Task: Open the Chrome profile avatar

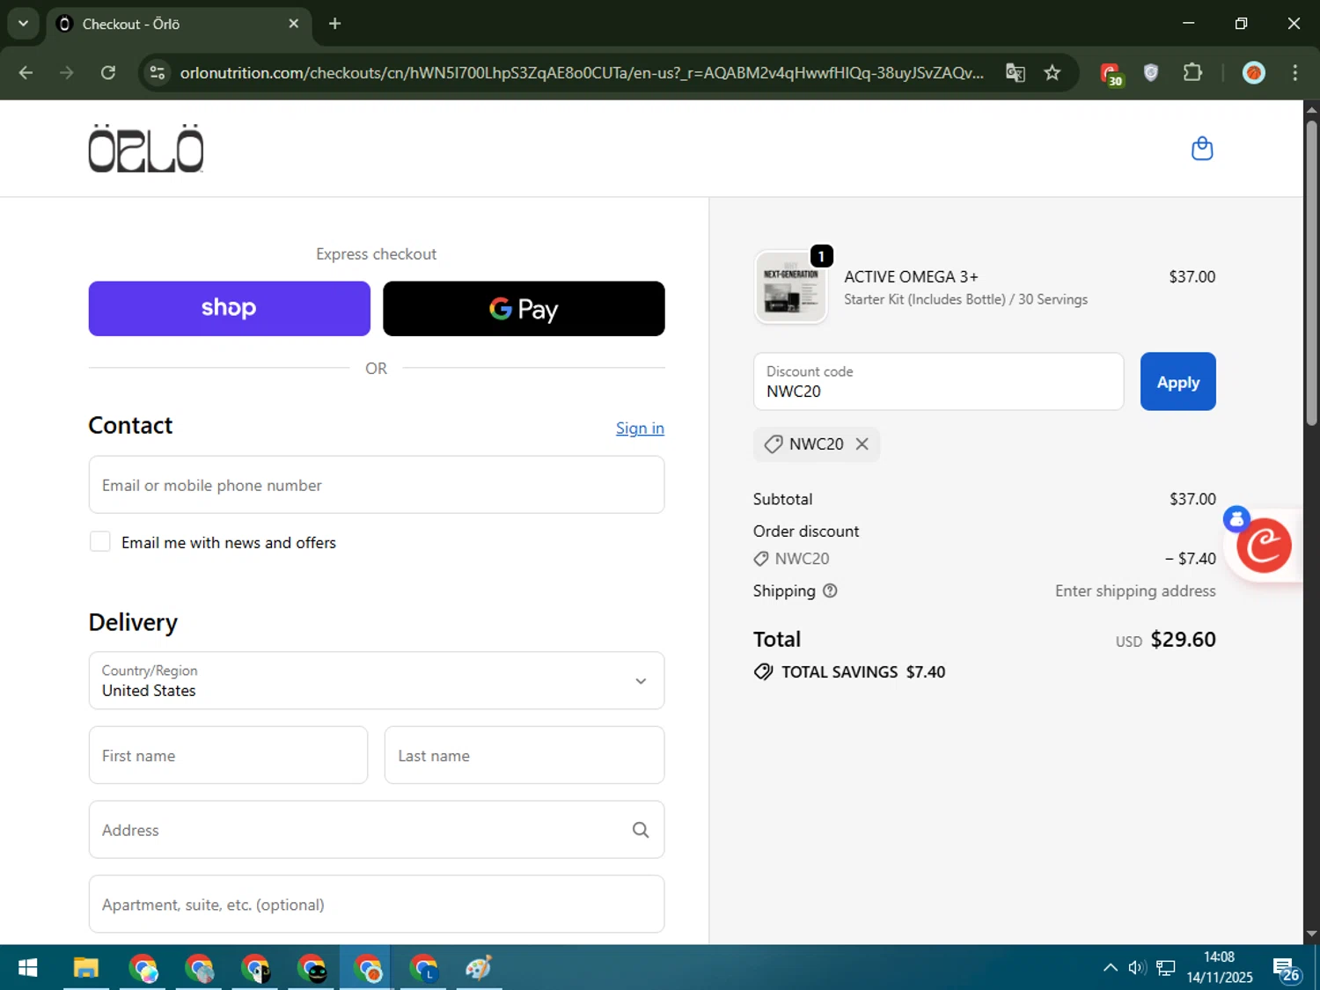Action: tap(1254, 73)
